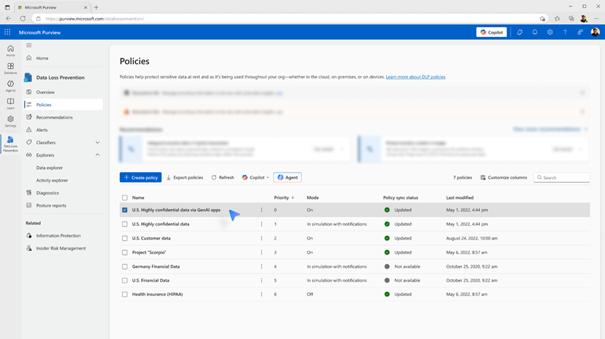Open more actions for U.S. Financial Data
This screenshot has width=605, height=339.
click(x=261, y=280)
